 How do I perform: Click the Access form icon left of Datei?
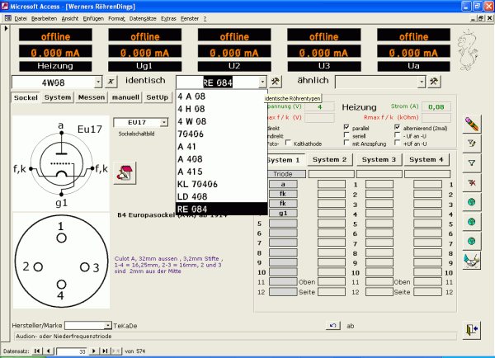pos(7,19)
